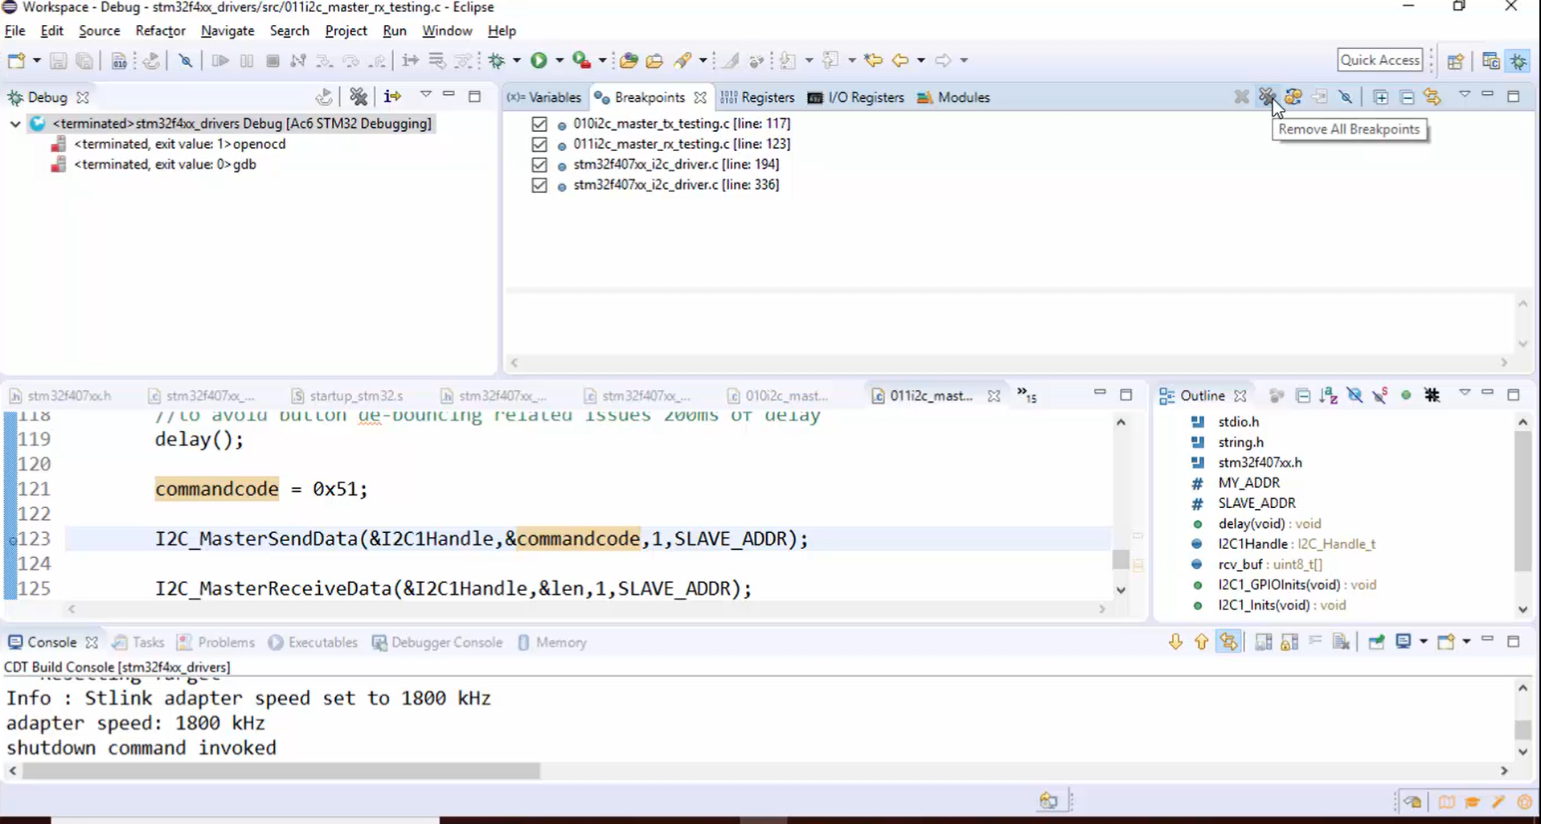Close the 011i2c_mast editor tab
1541x824 pixels.
(x=994, y=396)
